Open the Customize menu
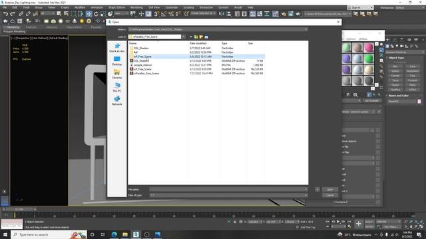Viewport: 426px width, 239px height. pyautogui.click(x=172, y=7)
